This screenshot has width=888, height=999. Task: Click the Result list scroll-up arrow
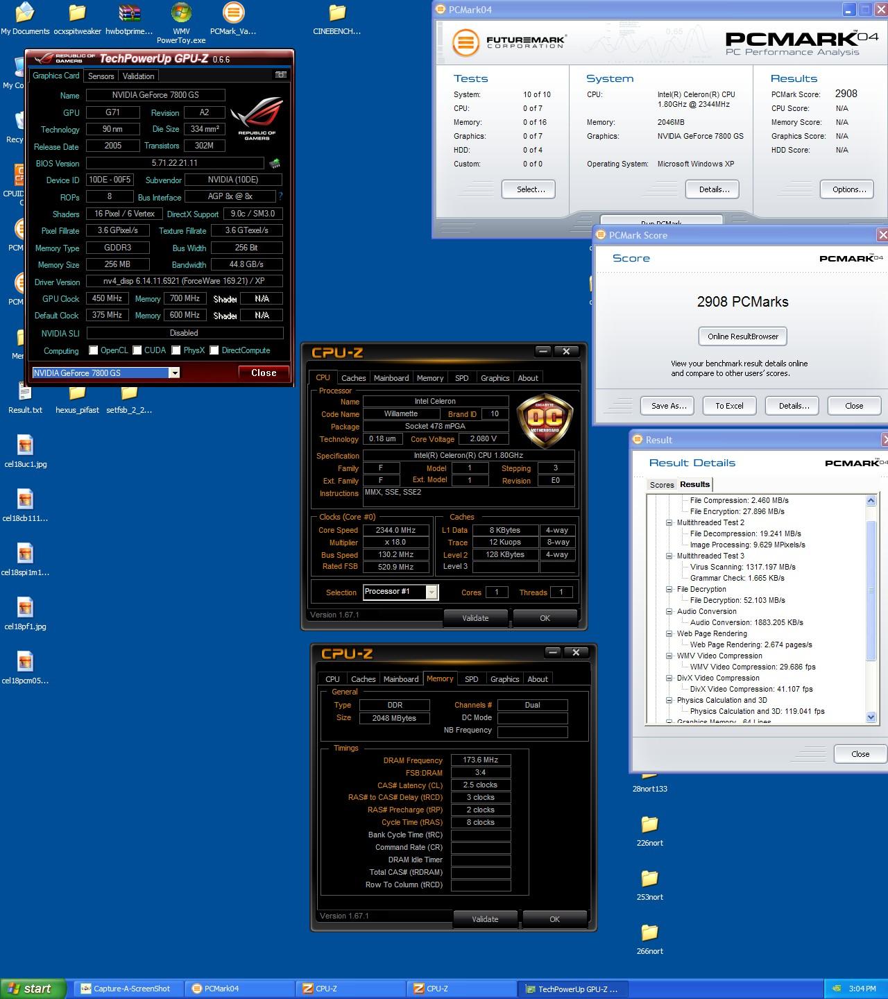871,501
